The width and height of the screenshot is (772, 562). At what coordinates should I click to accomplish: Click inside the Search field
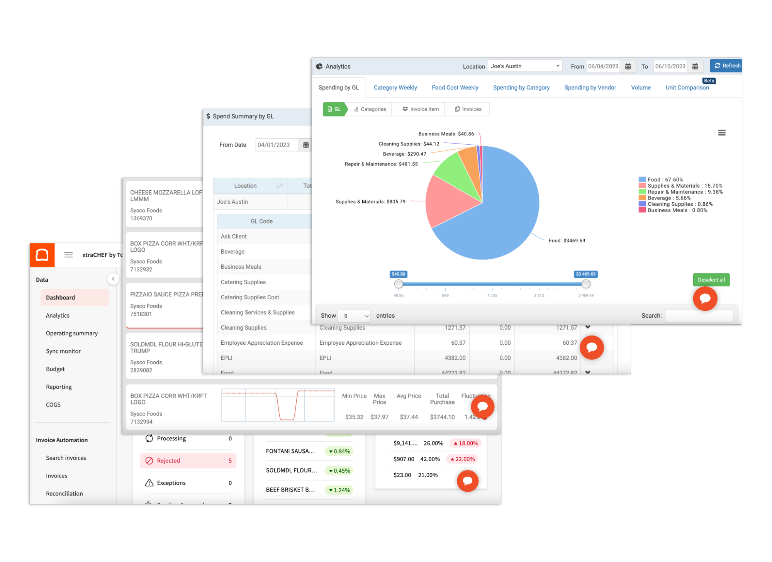click(x=698, y=316)
